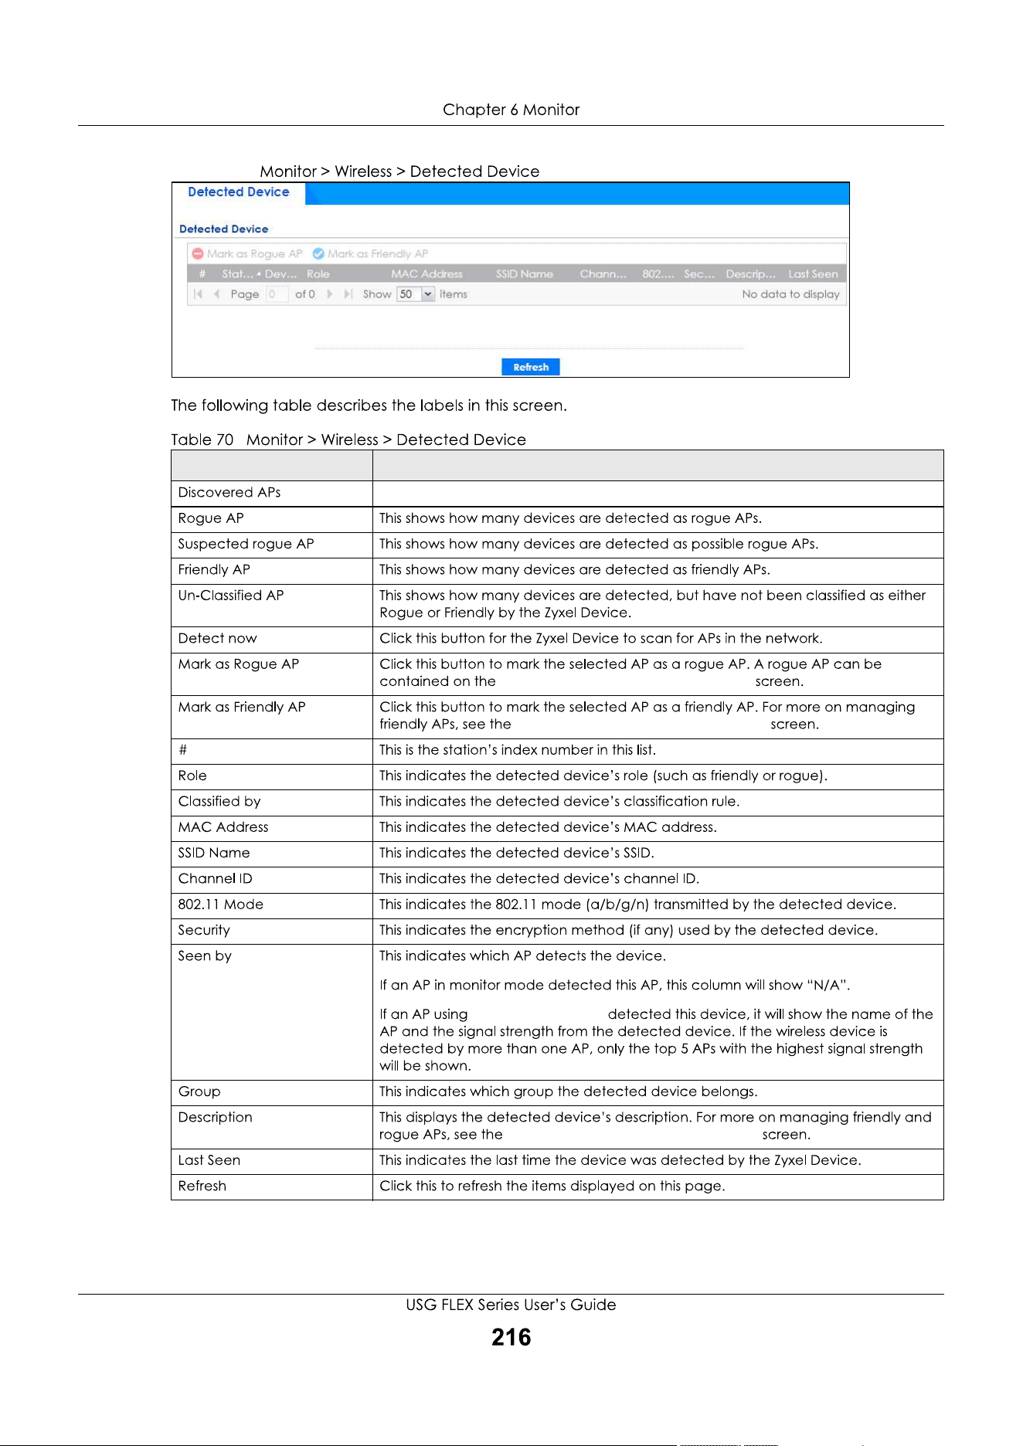Click the blue Refresh button
Screen dimensions: 1023x1446
point(531,367)
